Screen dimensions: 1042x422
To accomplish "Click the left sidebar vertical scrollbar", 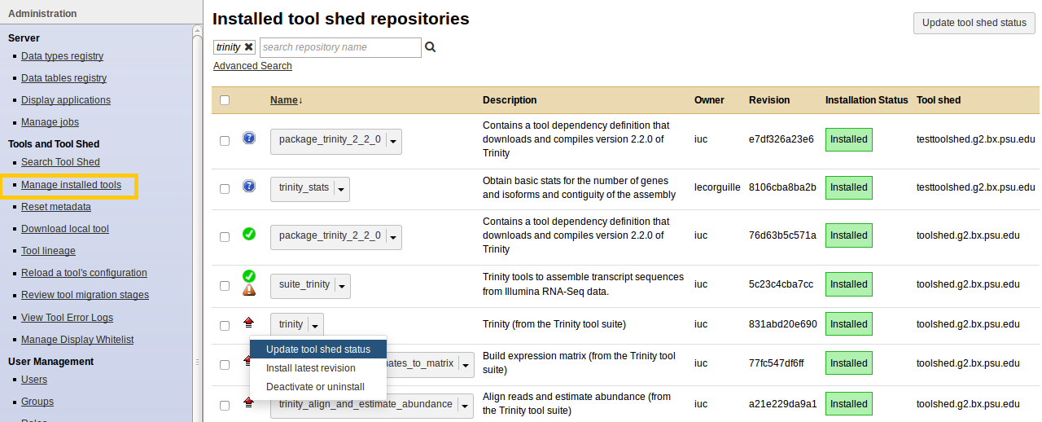I will 197,228.
